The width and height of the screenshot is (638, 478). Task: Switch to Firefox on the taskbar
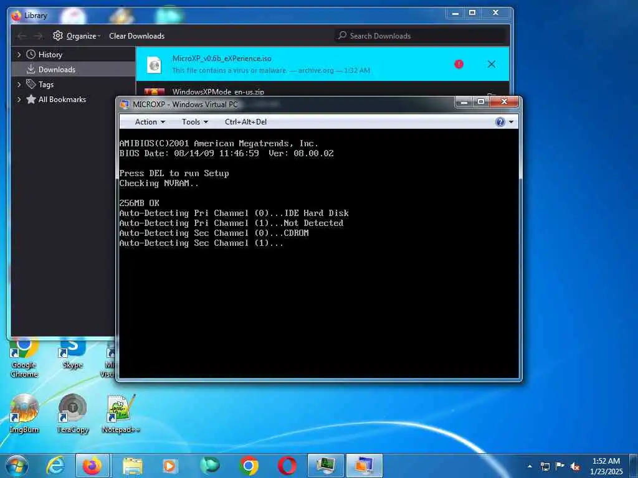(x=92, y=466)
